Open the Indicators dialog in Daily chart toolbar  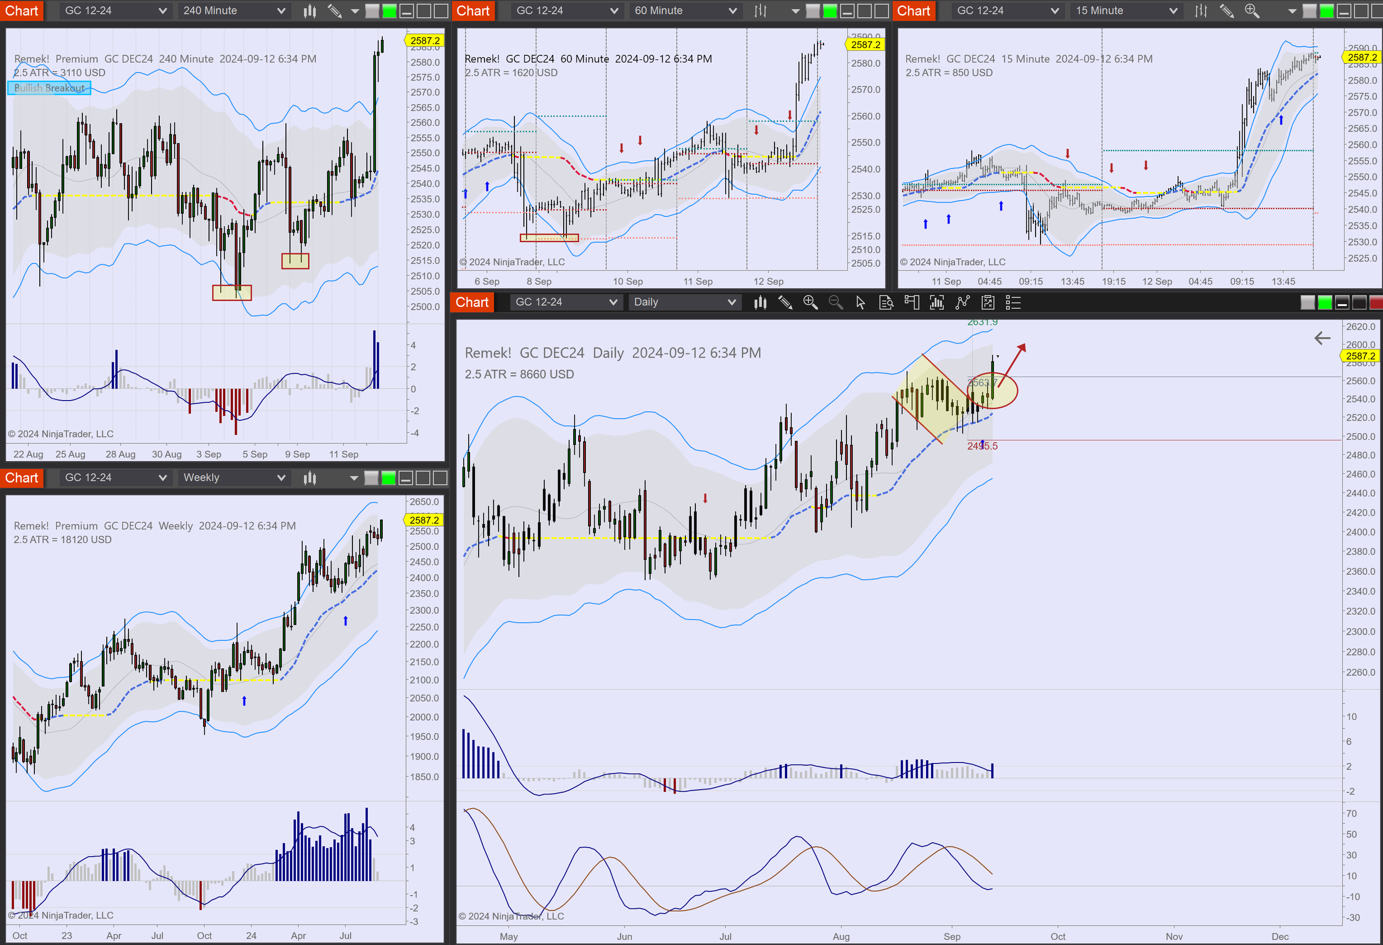[x=937, y=302]
